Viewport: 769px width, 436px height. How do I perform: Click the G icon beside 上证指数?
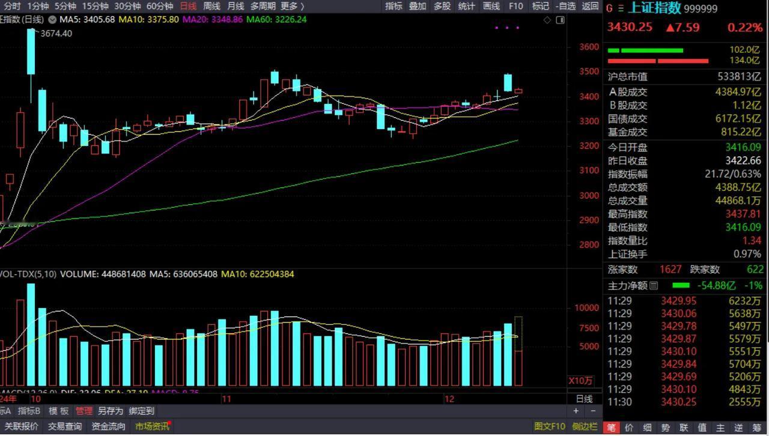(x=609, y=8)
